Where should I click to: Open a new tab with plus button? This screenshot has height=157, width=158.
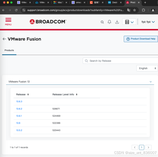[x=145, y=3]
